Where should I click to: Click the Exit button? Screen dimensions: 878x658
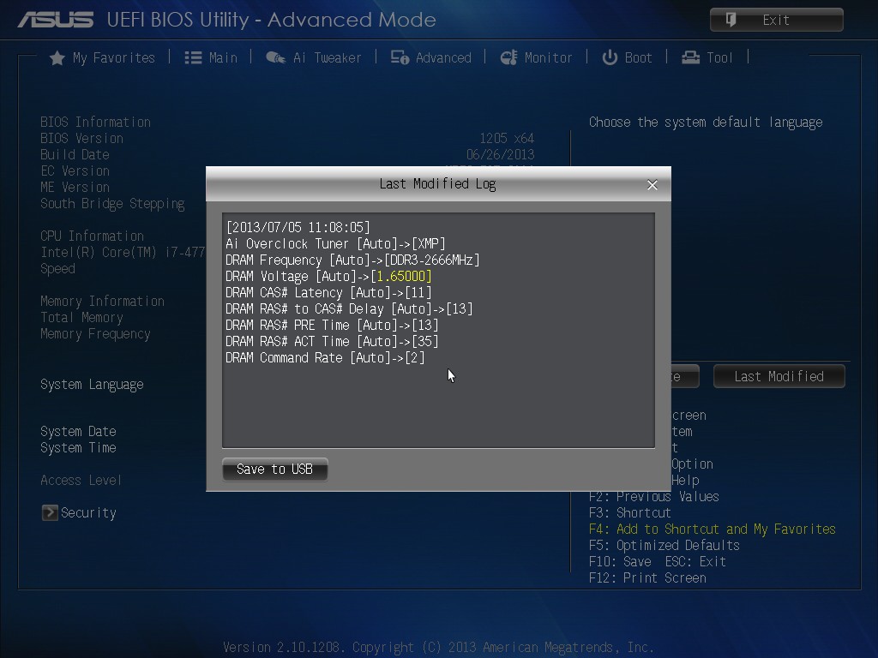point(777,21)
